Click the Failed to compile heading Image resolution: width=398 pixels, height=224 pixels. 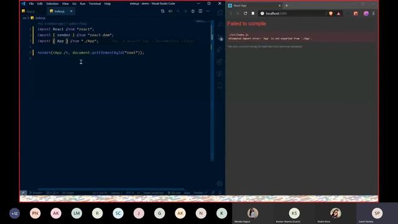coord(247,24)
